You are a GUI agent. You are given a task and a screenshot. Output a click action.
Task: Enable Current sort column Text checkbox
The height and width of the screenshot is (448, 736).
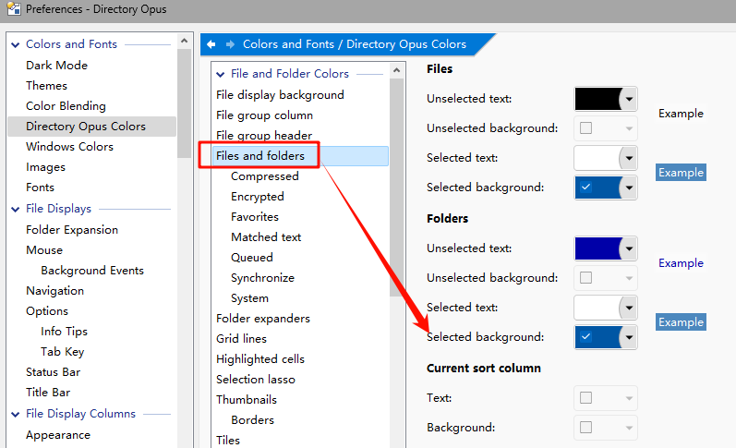click(585, 398)
